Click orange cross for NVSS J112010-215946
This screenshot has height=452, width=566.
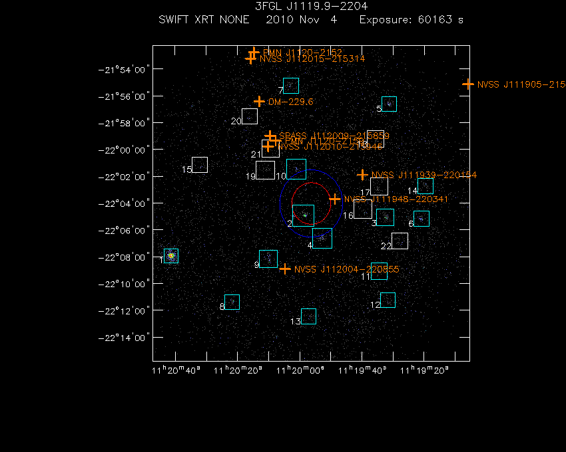coord(268,146)
